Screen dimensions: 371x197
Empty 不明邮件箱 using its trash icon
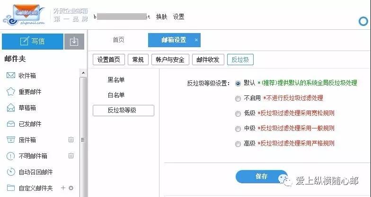pyautogui.click(x=71, y=156)
